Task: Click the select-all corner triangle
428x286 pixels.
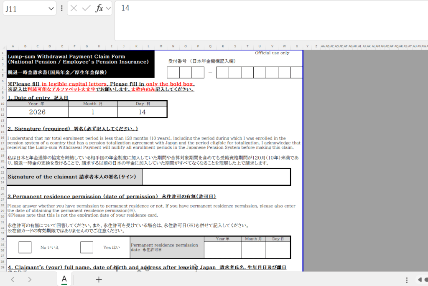Action: 3,46
